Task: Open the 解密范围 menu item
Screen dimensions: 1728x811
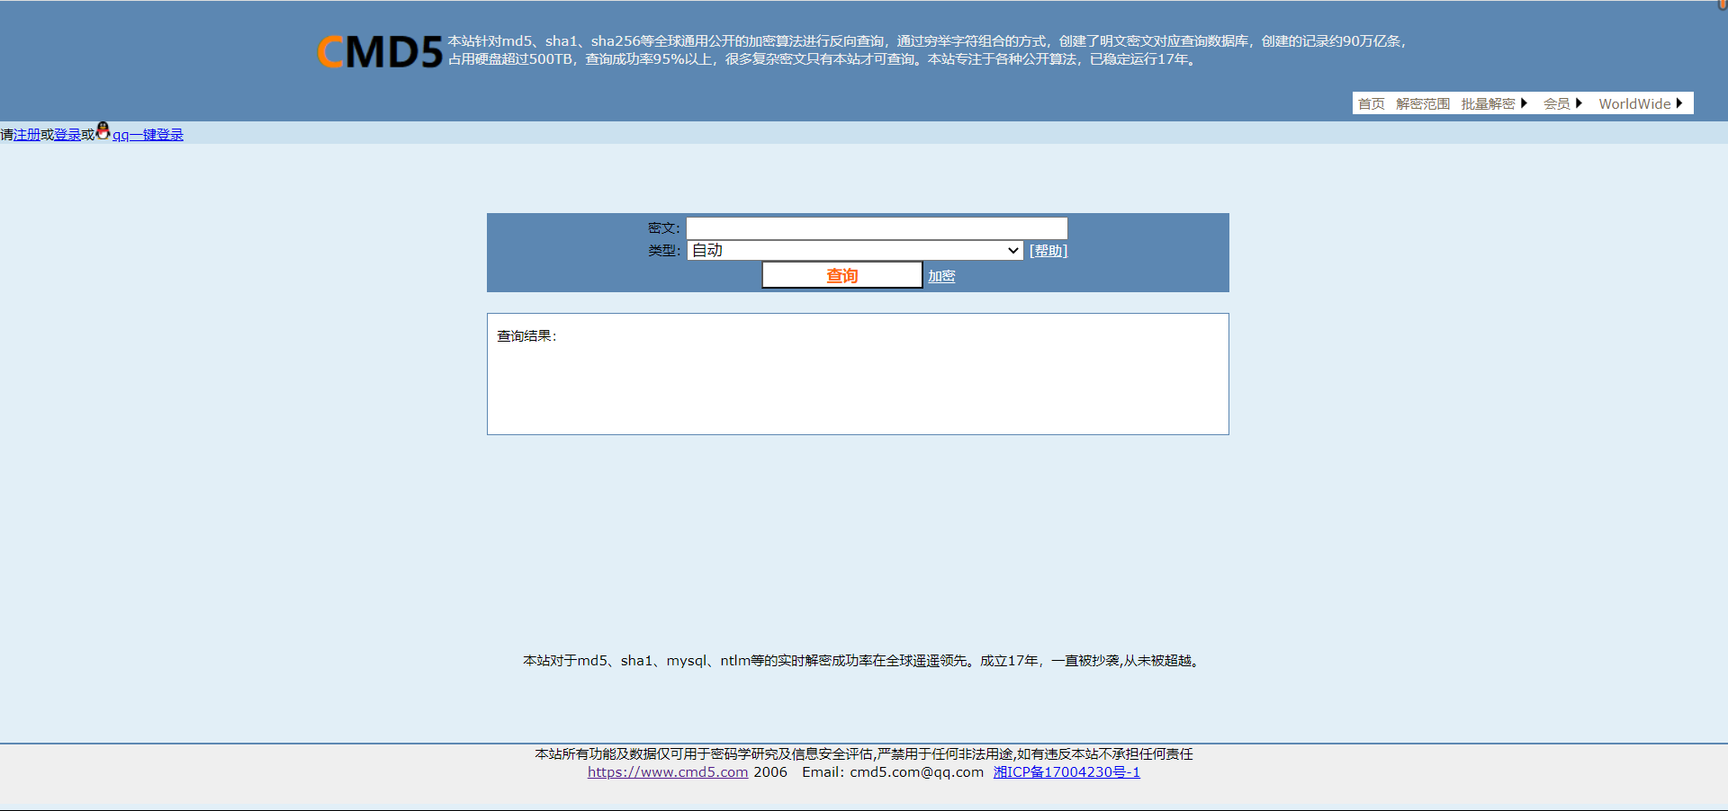Action: click(1423, 102)
